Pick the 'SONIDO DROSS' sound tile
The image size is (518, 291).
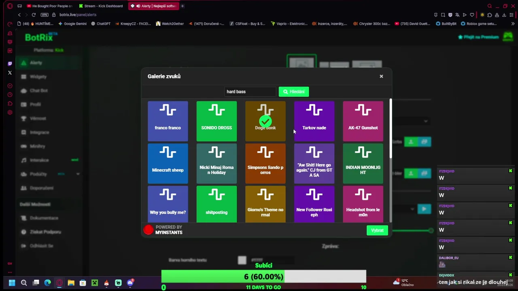217,121
